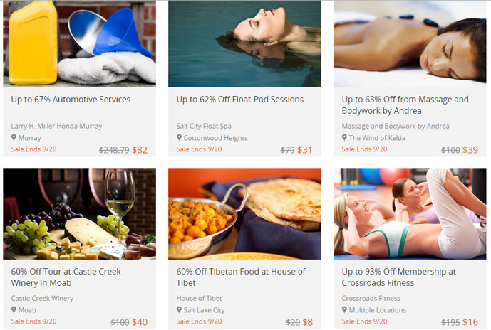View 60% Off Tibetan Food at House of Tibet
This screenshot has height=330, width=491.
[x=241, y=277]
